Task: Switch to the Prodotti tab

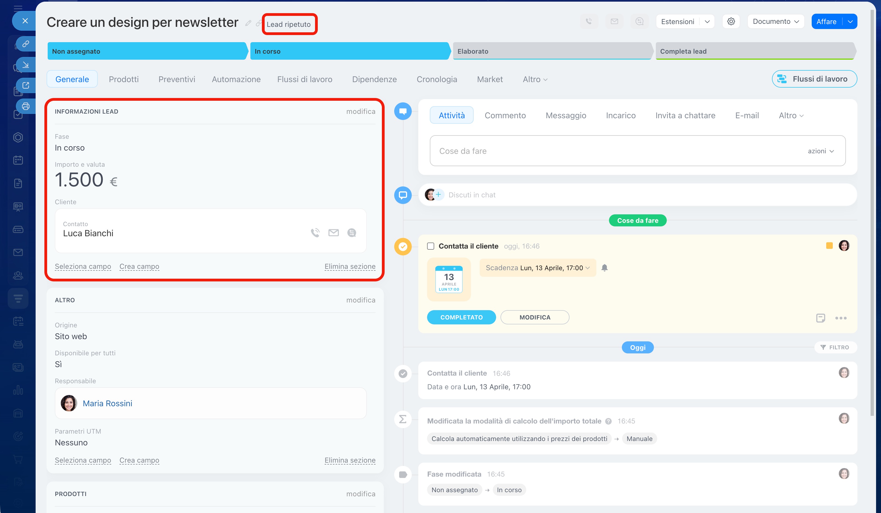Action: point(124,79)
